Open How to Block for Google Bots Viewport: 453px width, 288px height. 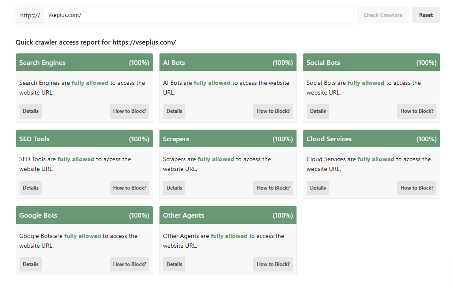129,264
